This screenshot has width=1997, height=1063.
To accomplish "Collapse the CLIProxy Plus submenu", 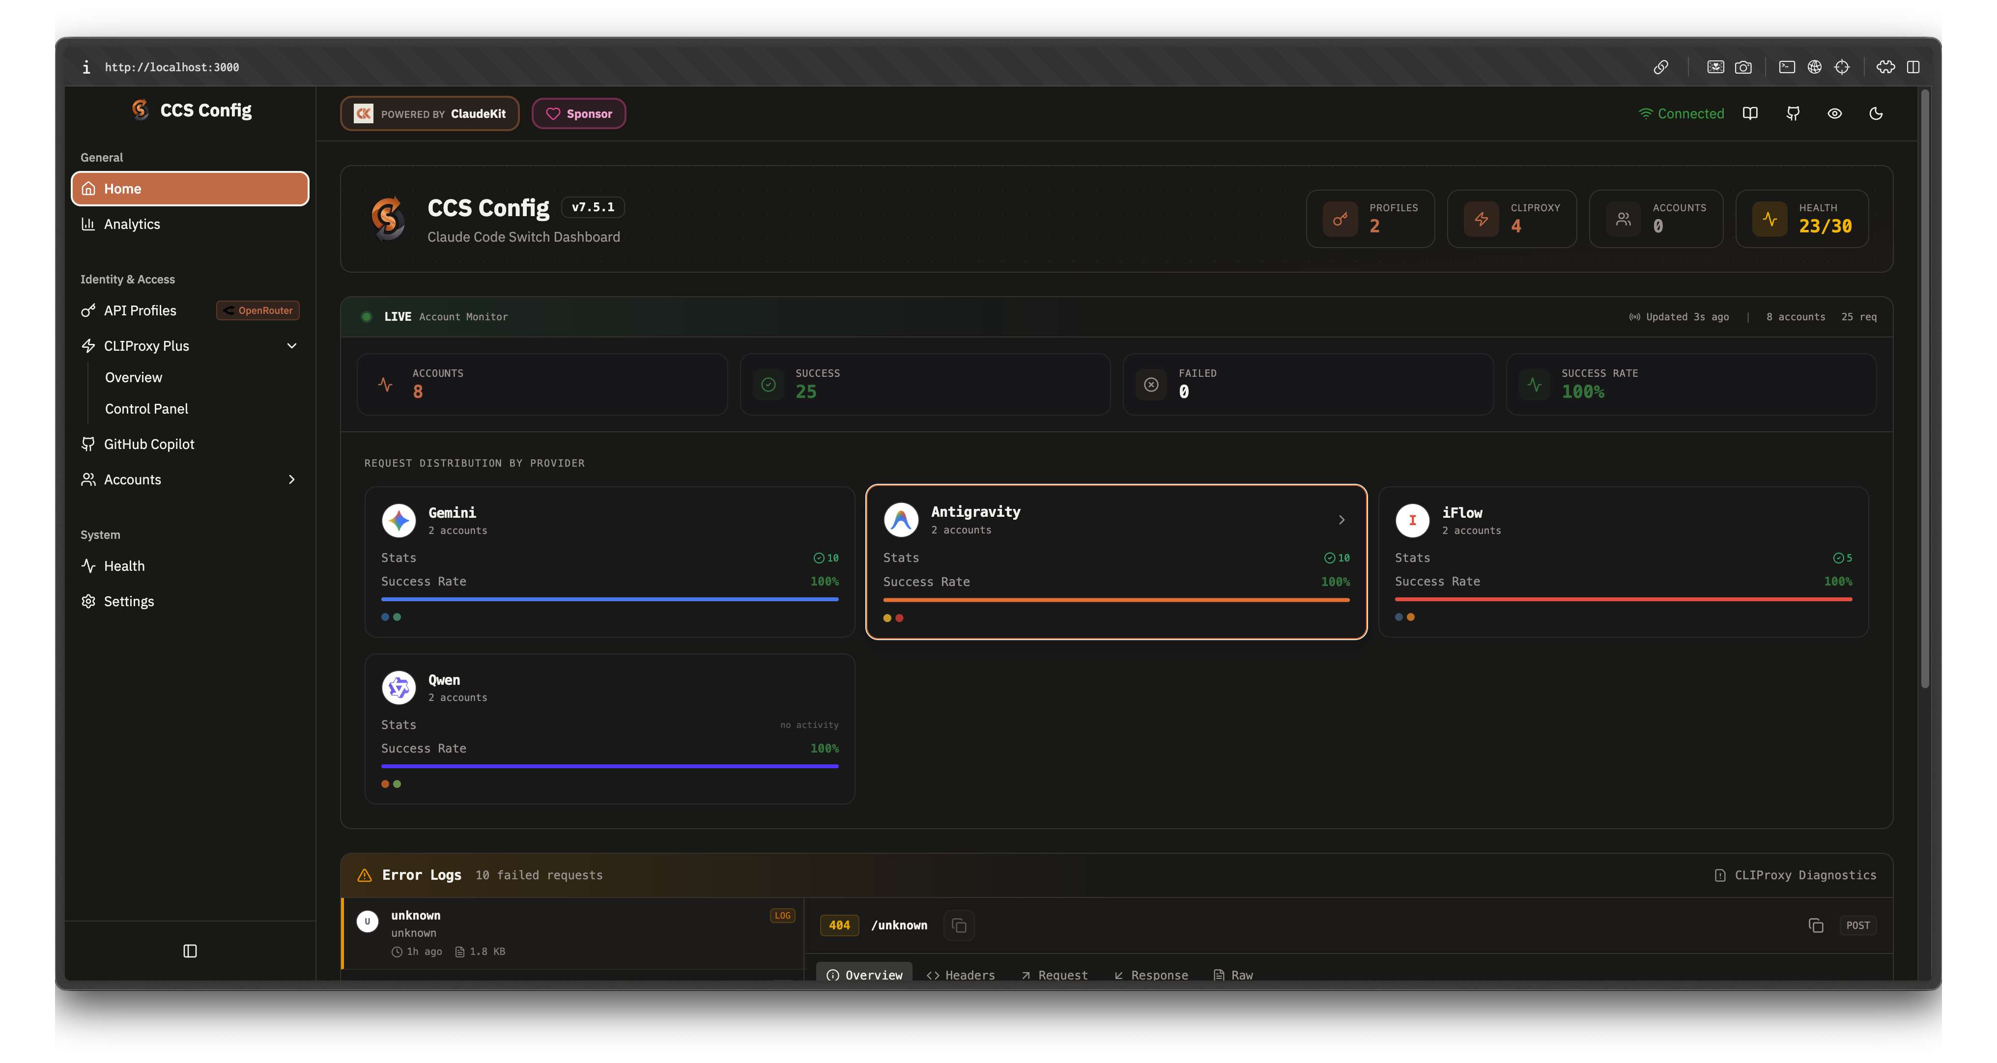I will [x=291, y=345].
